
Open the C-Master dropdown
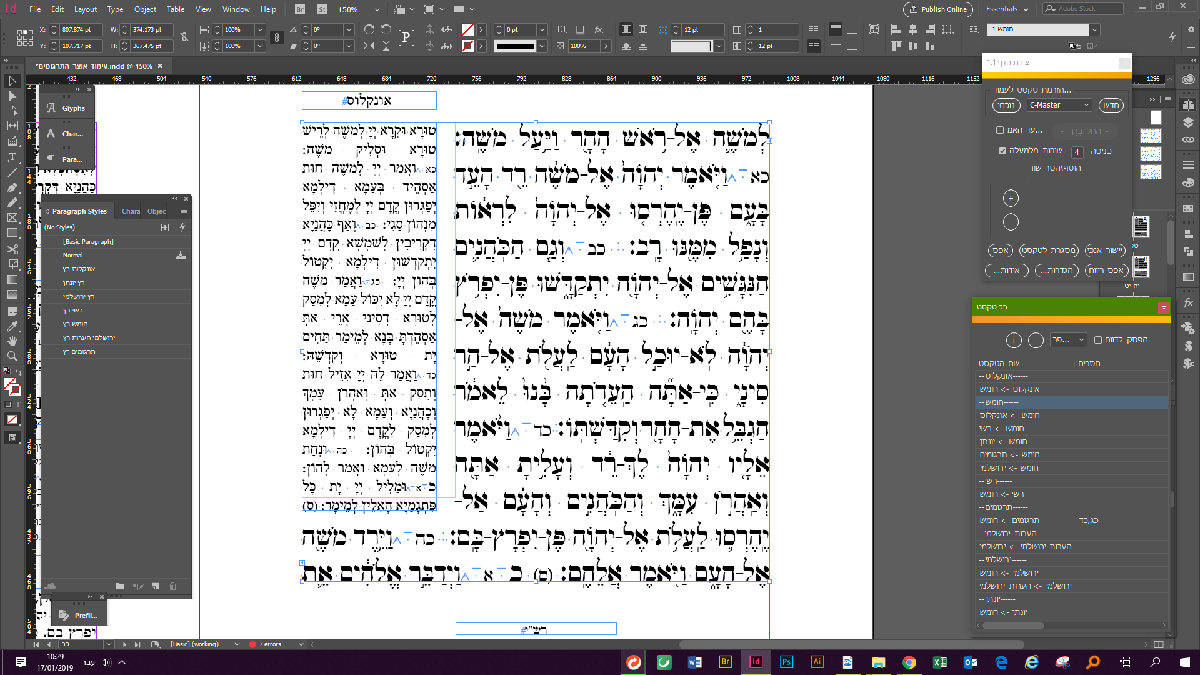click(1059, 105)
